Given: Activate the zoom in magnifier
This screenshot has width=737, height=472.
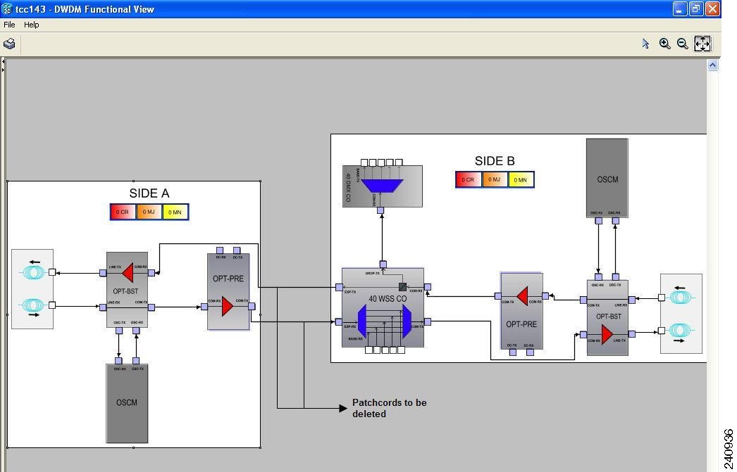Looking at the screenshot, I should 664,44.
